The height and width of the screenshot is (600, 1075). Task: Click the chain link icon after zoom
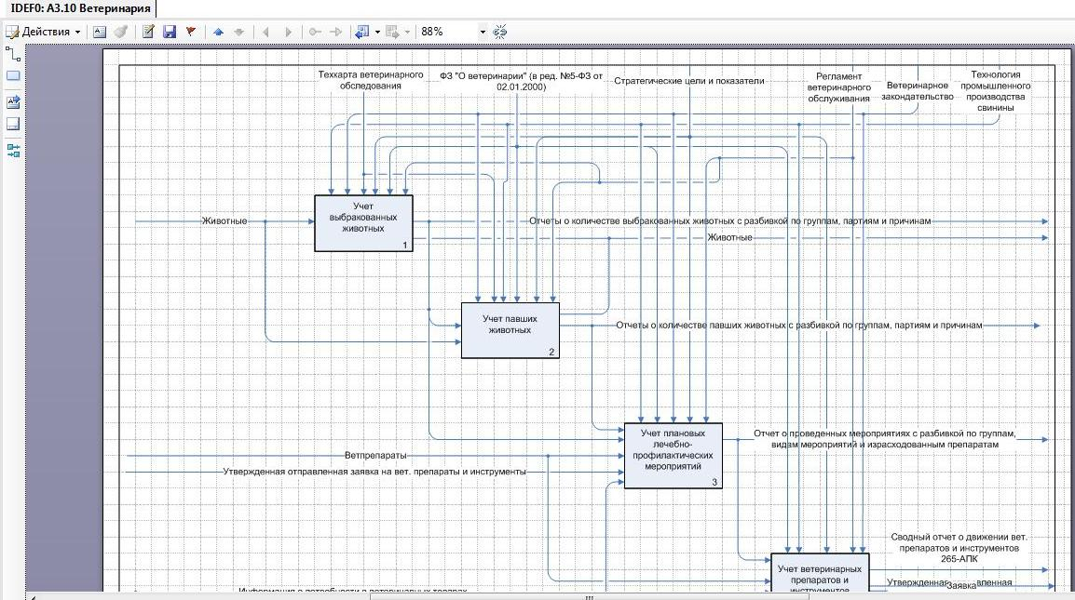point(500,32)
